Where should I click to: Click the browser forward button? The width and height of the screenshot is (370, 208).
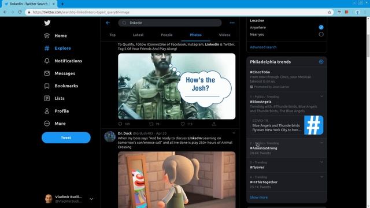(12, 12)
